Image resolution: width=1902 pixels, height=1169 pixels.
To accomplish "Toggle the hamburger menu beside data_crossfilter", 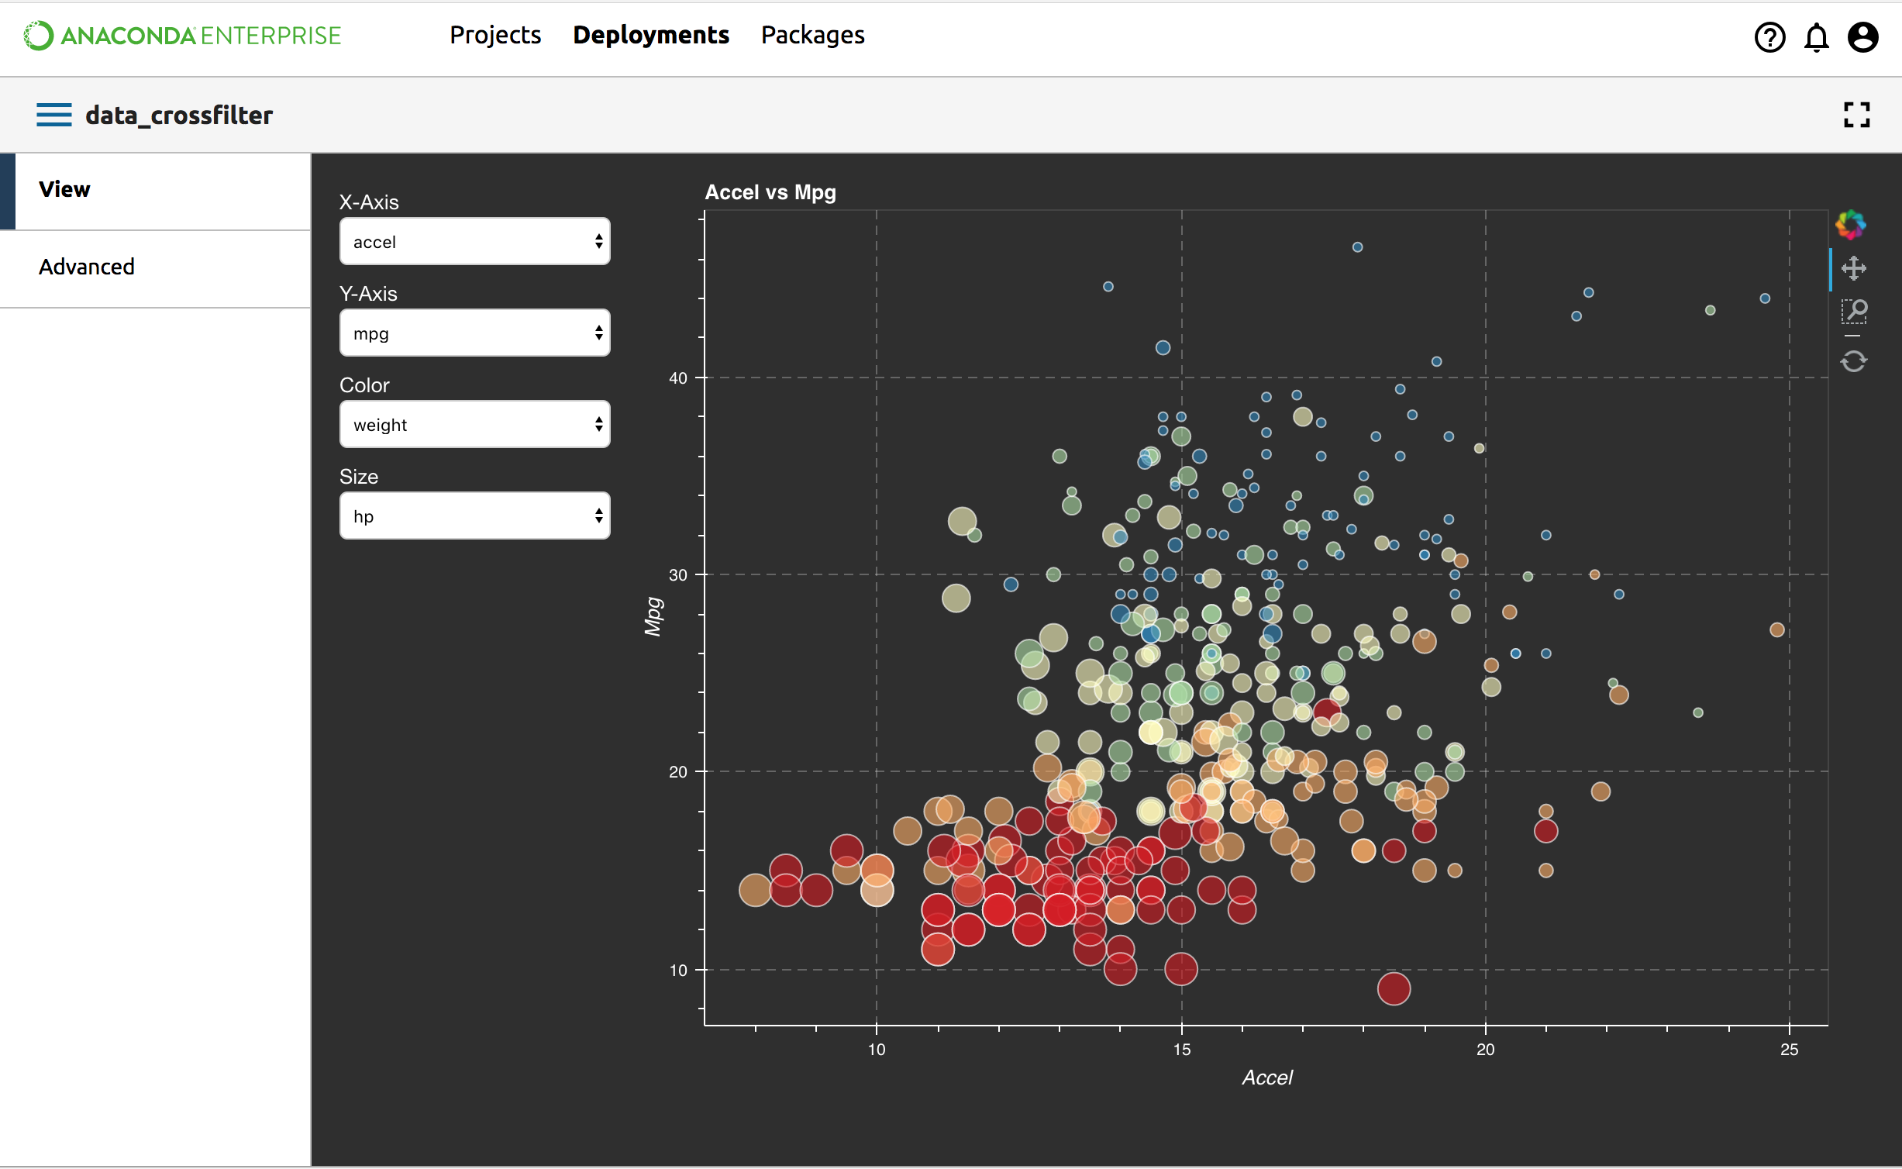I will click(53, 115).
